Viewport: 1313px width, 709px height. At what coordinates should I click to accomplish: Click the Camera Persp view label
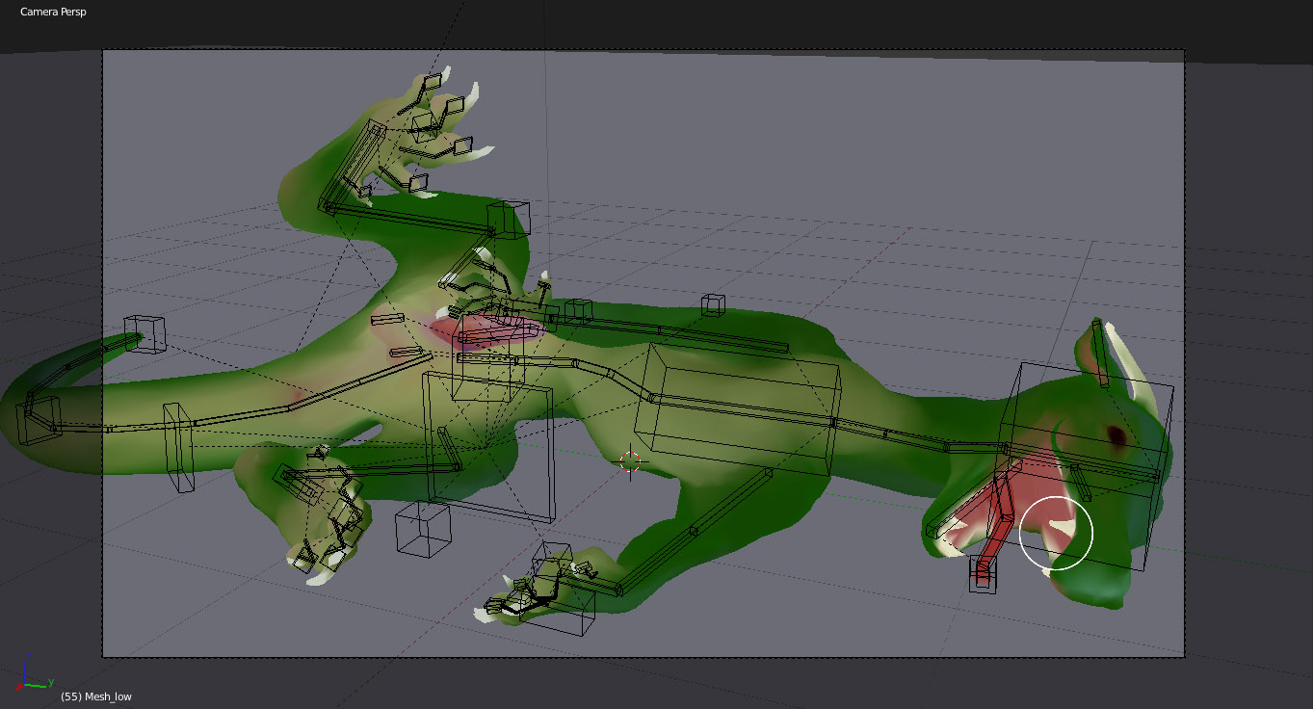tap(53, 13)
